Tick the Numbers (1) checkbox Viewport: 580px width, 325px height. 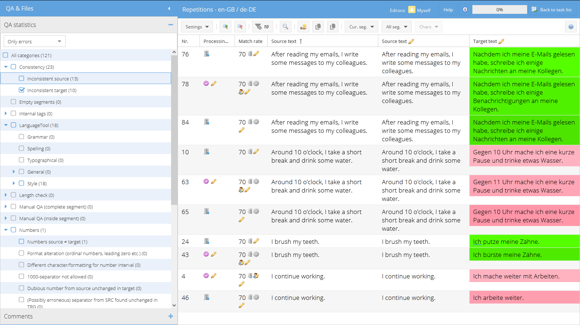point(13,230)
